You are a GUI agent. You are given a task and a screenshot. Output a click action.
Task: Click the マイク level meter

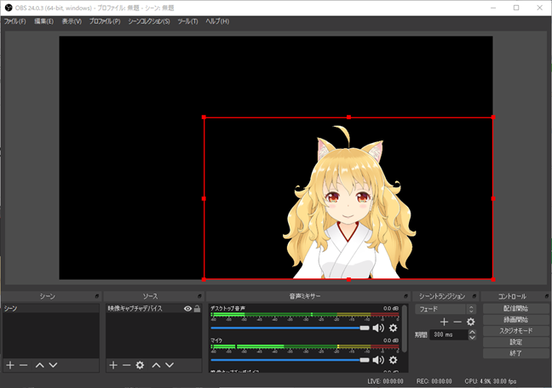click(304, 346)
